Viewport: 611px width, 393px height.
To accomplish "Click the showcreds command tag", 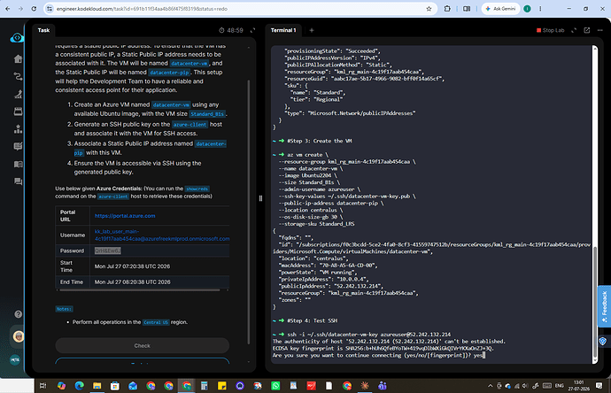I will click(x=197, y=189).
